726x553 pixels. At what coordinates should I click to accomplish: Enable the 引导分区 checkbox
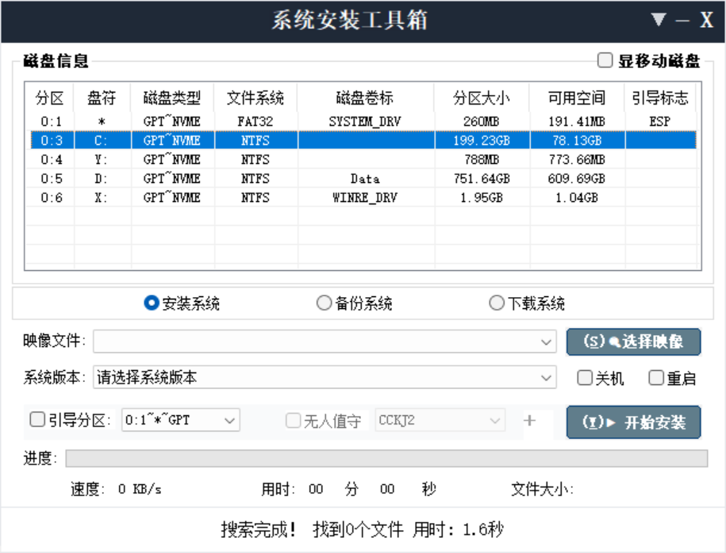click(x=37, y=419)
